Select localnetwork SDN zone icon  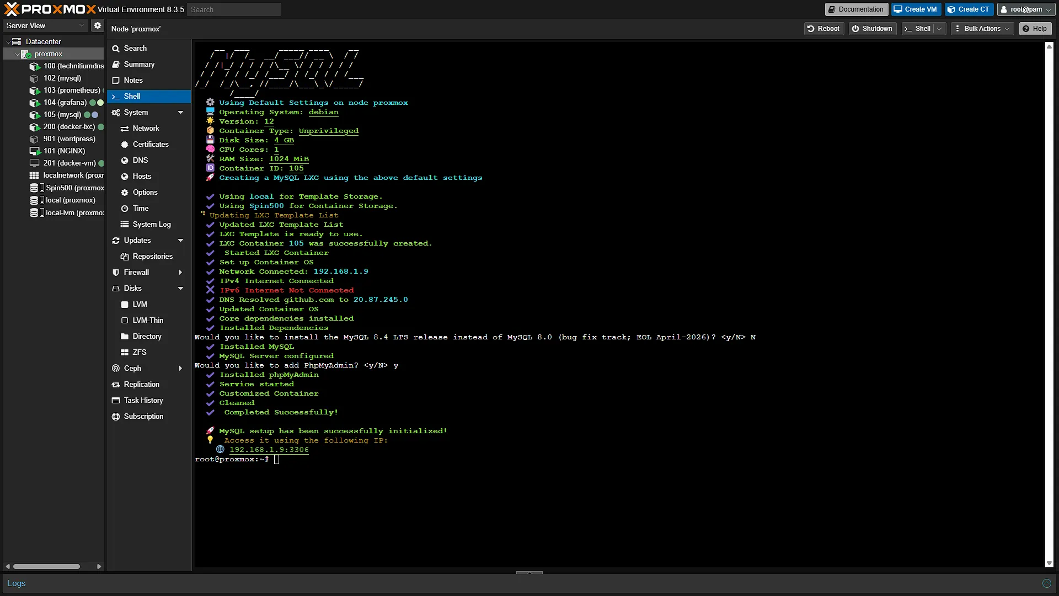pos(34,175)
